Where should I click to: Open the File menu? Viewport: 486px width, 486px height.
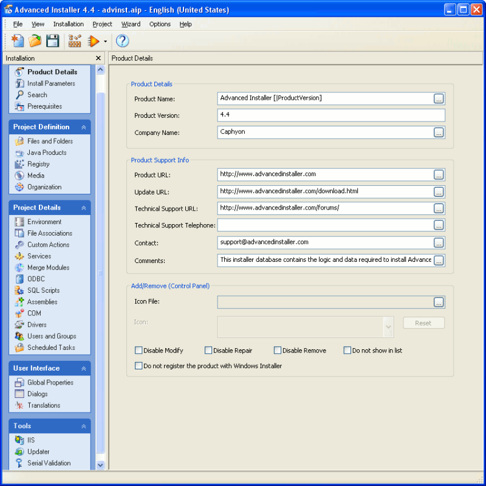click(x=18, y=24)
